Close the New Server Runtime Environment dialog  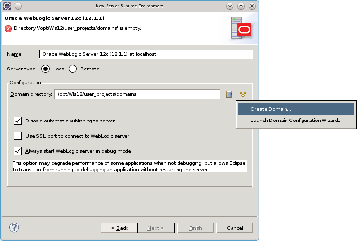pos(252,6)
